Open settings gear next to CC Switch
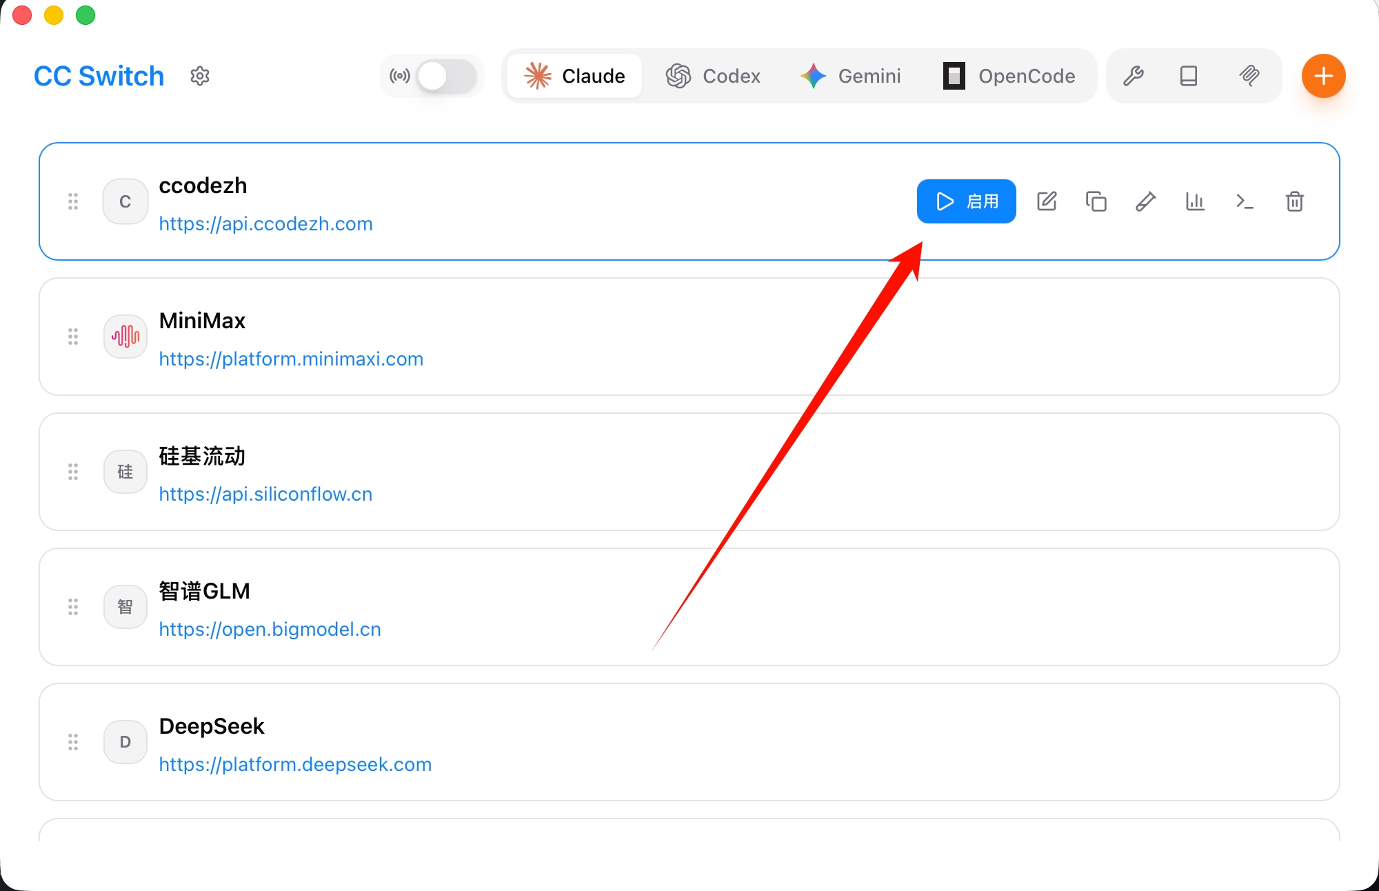The width and height of the screenshot is (1379, 891). (200, 76)
